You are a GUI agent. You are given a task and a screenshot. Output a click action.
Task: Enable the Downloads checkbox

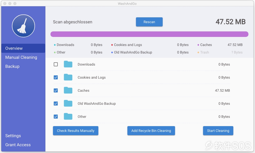pos(56,64)
